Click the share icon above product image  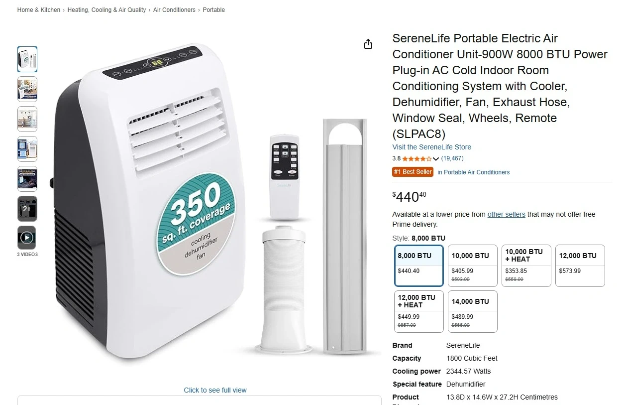(368, 44)
